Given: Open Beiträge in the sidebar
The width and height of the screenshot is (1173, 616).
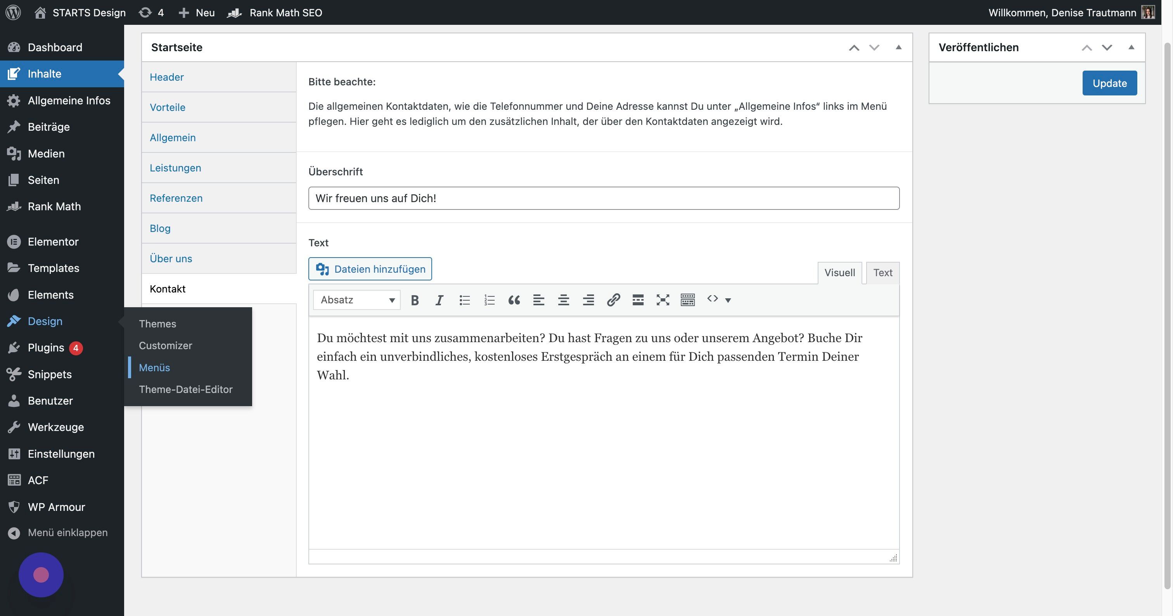Looking at the screenshot, I should tap(62, 126).
